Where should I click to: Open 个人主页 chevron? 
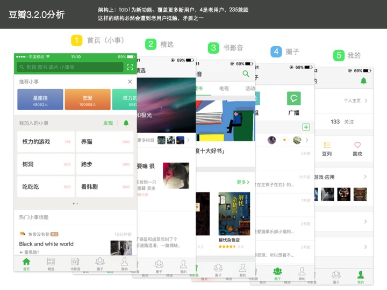tap(366, 100)
